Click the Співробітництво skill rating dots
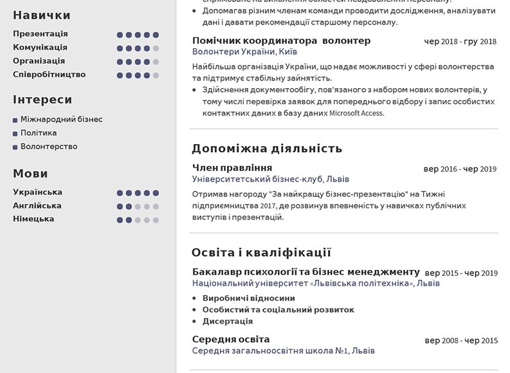The height and width of the screenshot is (373, 510). coord(138,75)
